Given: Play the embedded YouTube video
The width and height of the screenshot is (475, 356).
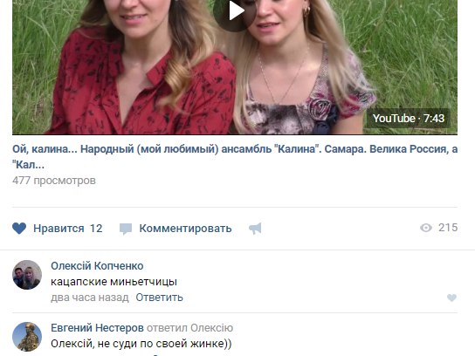Looking at the screenshot, I should click(x=235, y=10).
